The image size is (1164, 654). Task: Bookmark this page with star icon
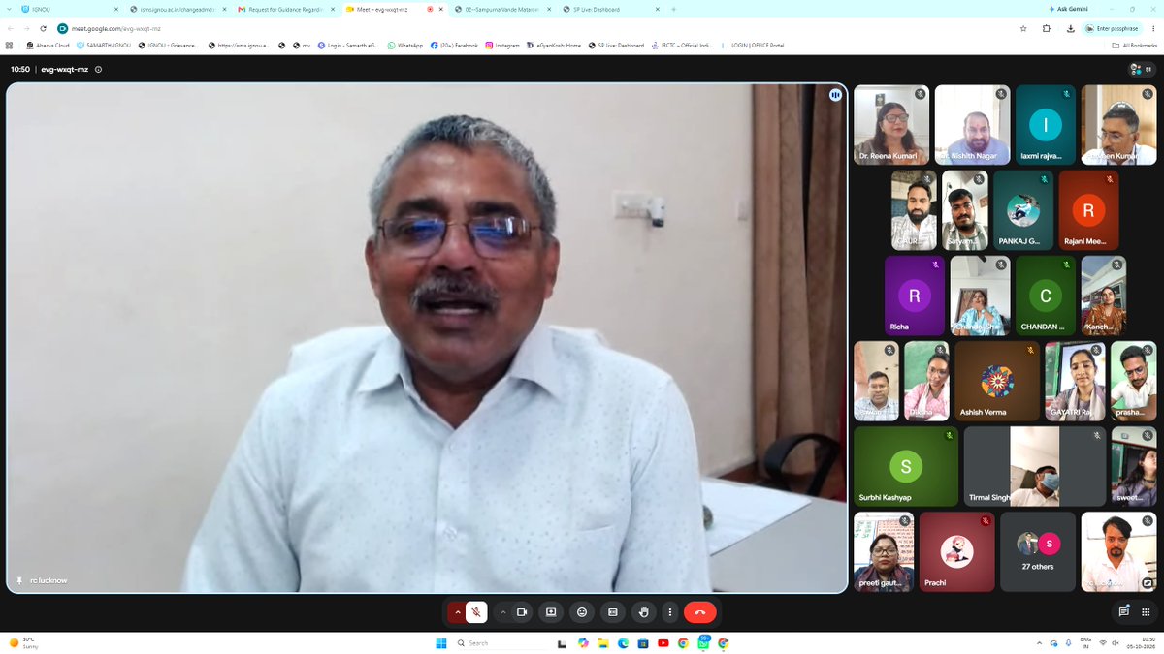pyautogui.click(x=1023, y=28)
